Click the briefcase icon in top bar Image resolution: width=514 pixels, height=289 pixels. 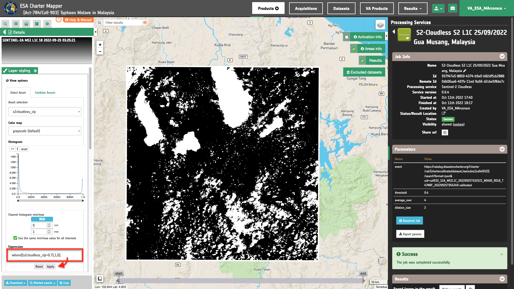click(452, 8)
